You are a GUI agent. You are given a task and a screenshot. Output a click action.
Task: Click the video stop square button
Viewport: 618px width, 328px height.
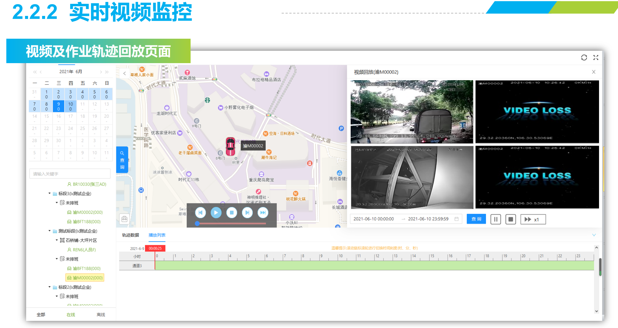[x=510, y=219]
